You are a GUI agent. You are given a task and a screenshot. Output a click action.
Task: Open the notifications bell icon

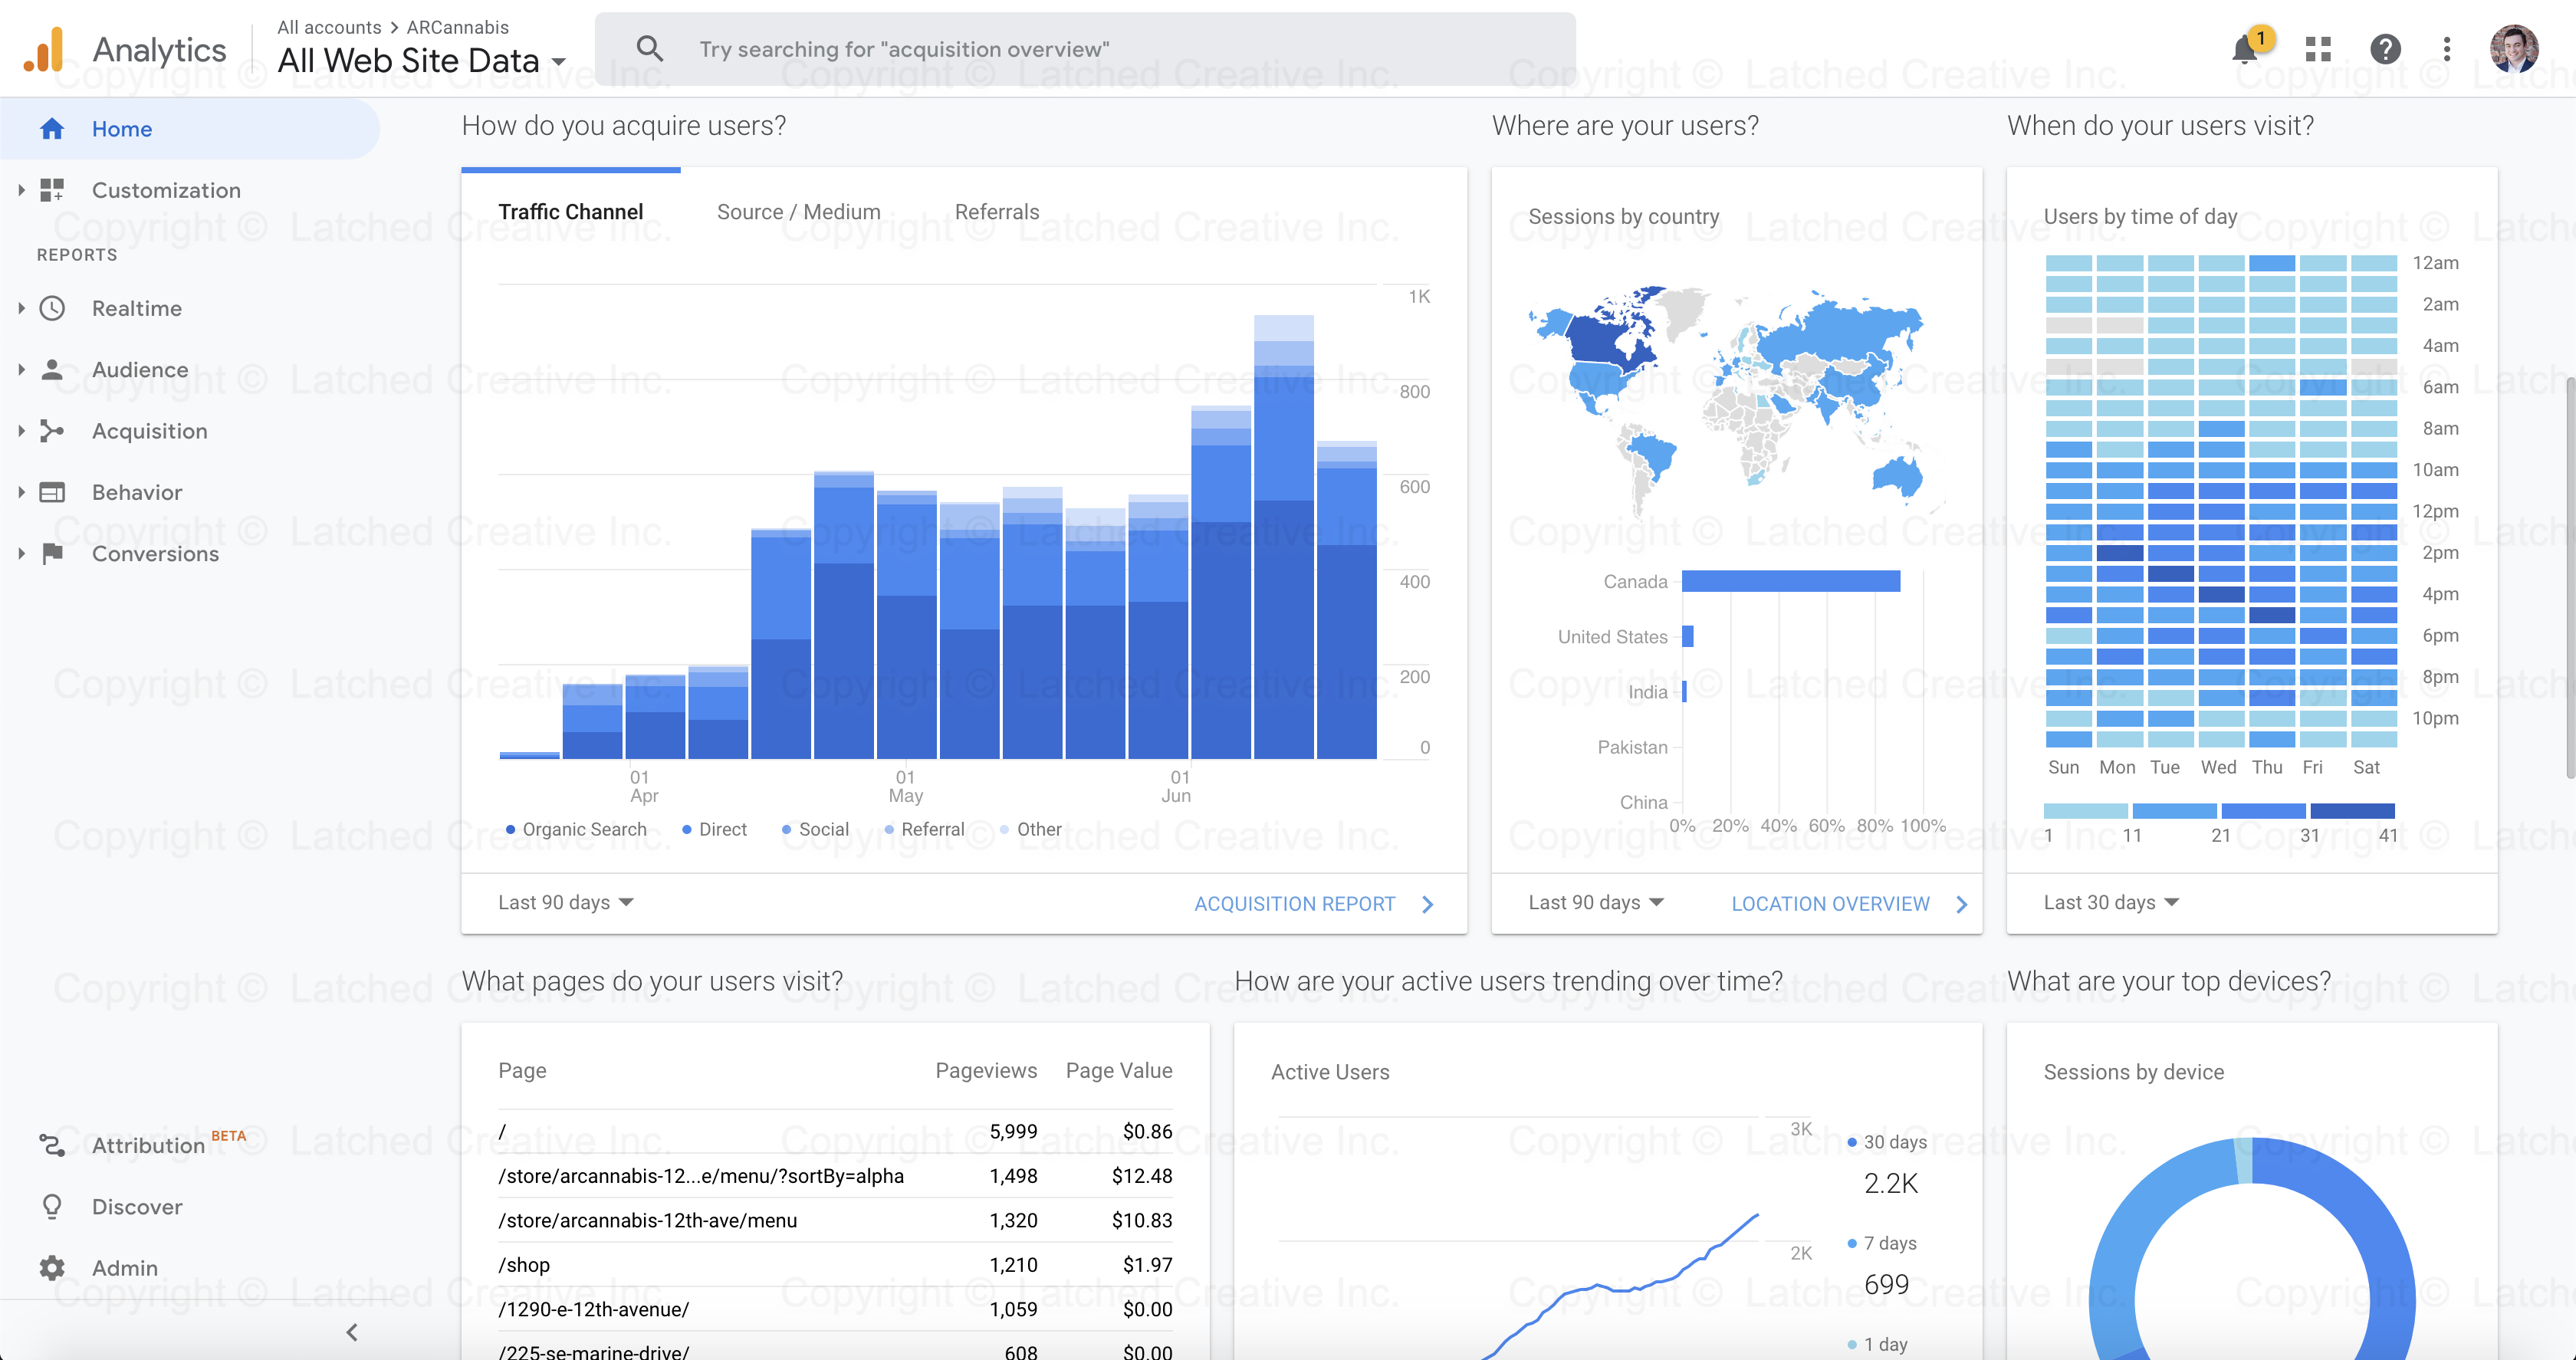(x=2245, y=49)
